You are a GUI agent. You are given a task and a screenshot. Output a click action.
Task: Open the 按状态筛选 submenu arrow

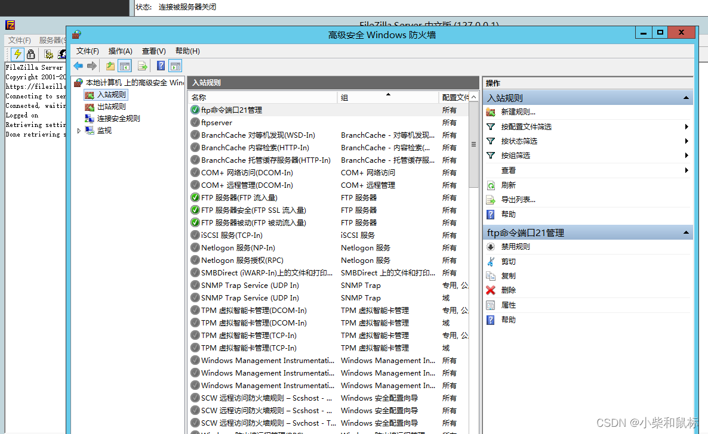coord(687,141)
